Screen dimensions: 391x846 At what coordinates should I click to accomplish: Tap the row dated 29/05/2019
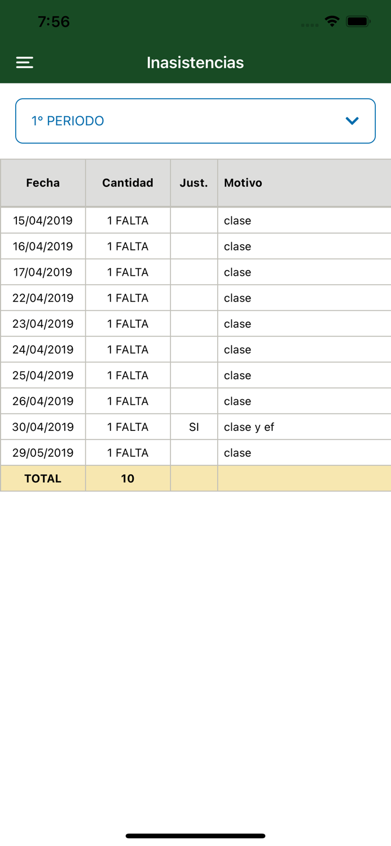pyautogui.click(x=42, y=452)
